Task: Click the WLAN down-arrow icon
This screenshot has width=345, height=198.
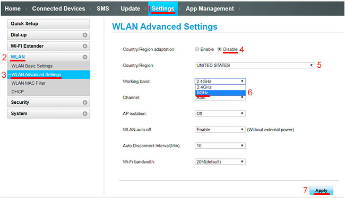Action: coord(85,57)
